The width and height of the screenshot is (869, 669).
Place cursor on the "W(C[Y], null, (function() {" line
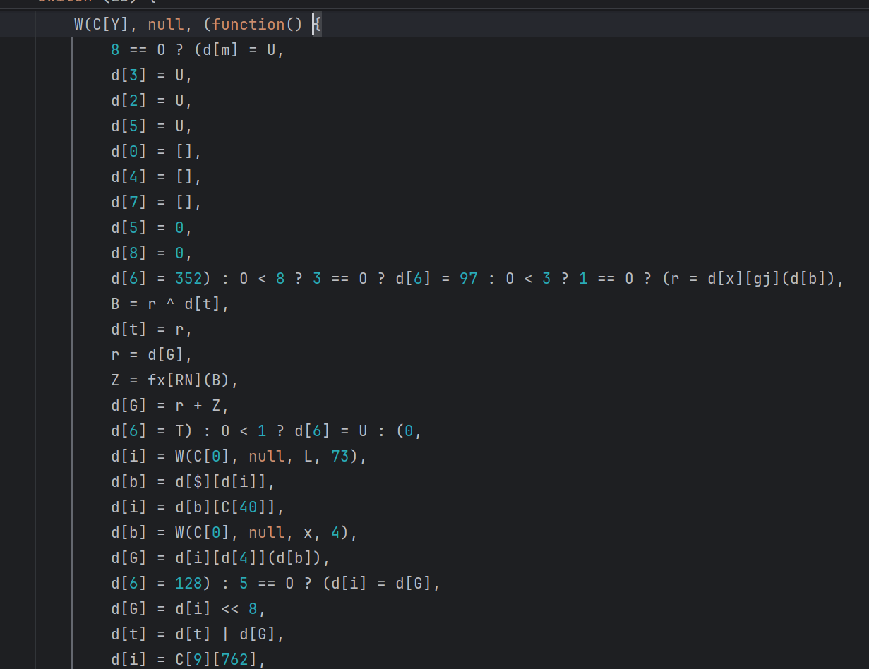coord(198,25)
